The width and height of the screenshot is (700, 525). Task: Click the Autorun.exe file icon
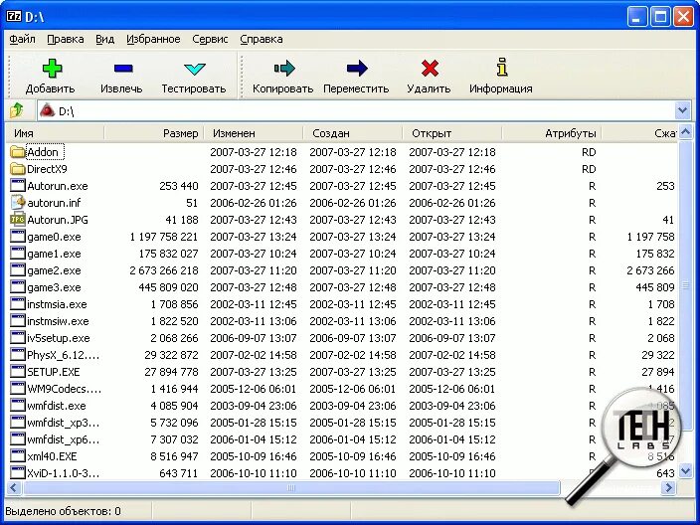[x=18, y=185]
